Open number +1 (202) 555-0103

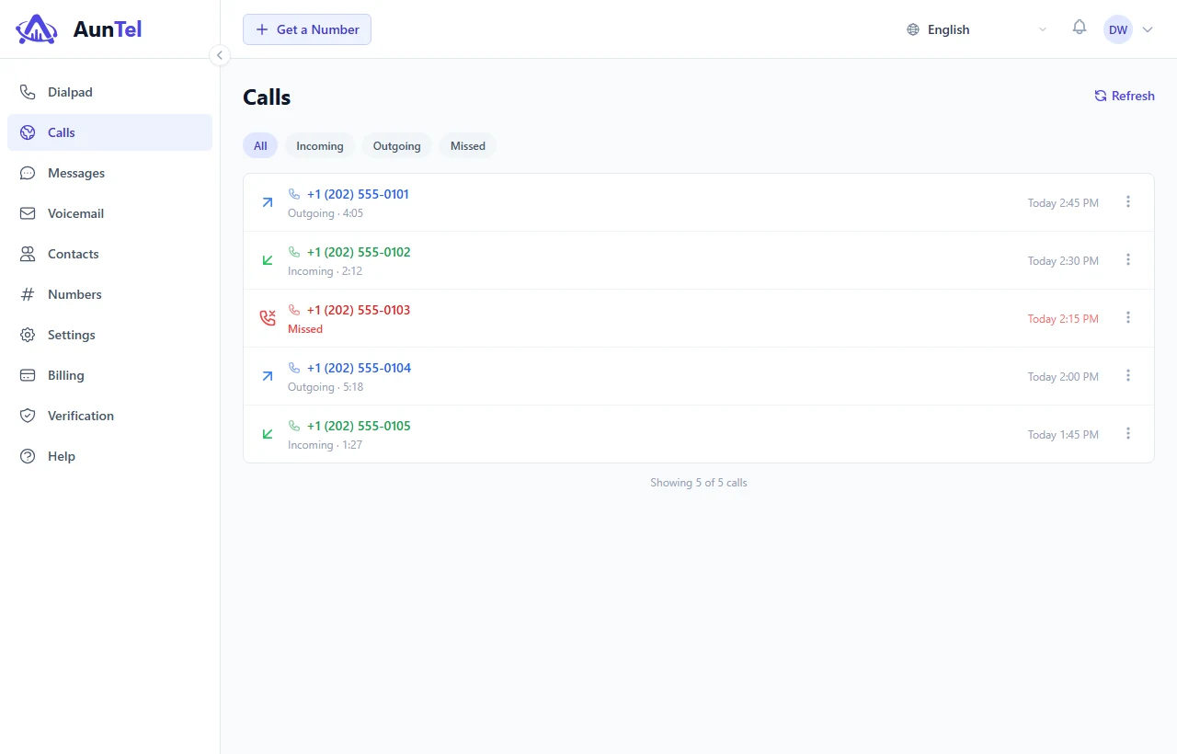pyautogui.click(x=359, y=310)
